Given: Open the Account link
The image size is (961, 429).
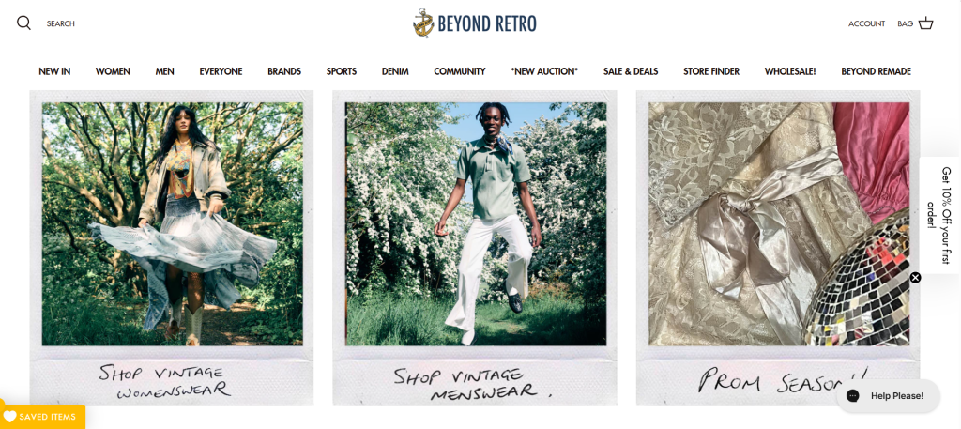Looking at the screenshot, I should (866, 23).
